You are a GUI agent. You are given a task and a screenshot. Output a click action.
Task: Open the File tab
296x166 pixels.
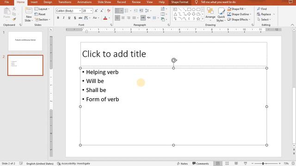pos(6,2)
